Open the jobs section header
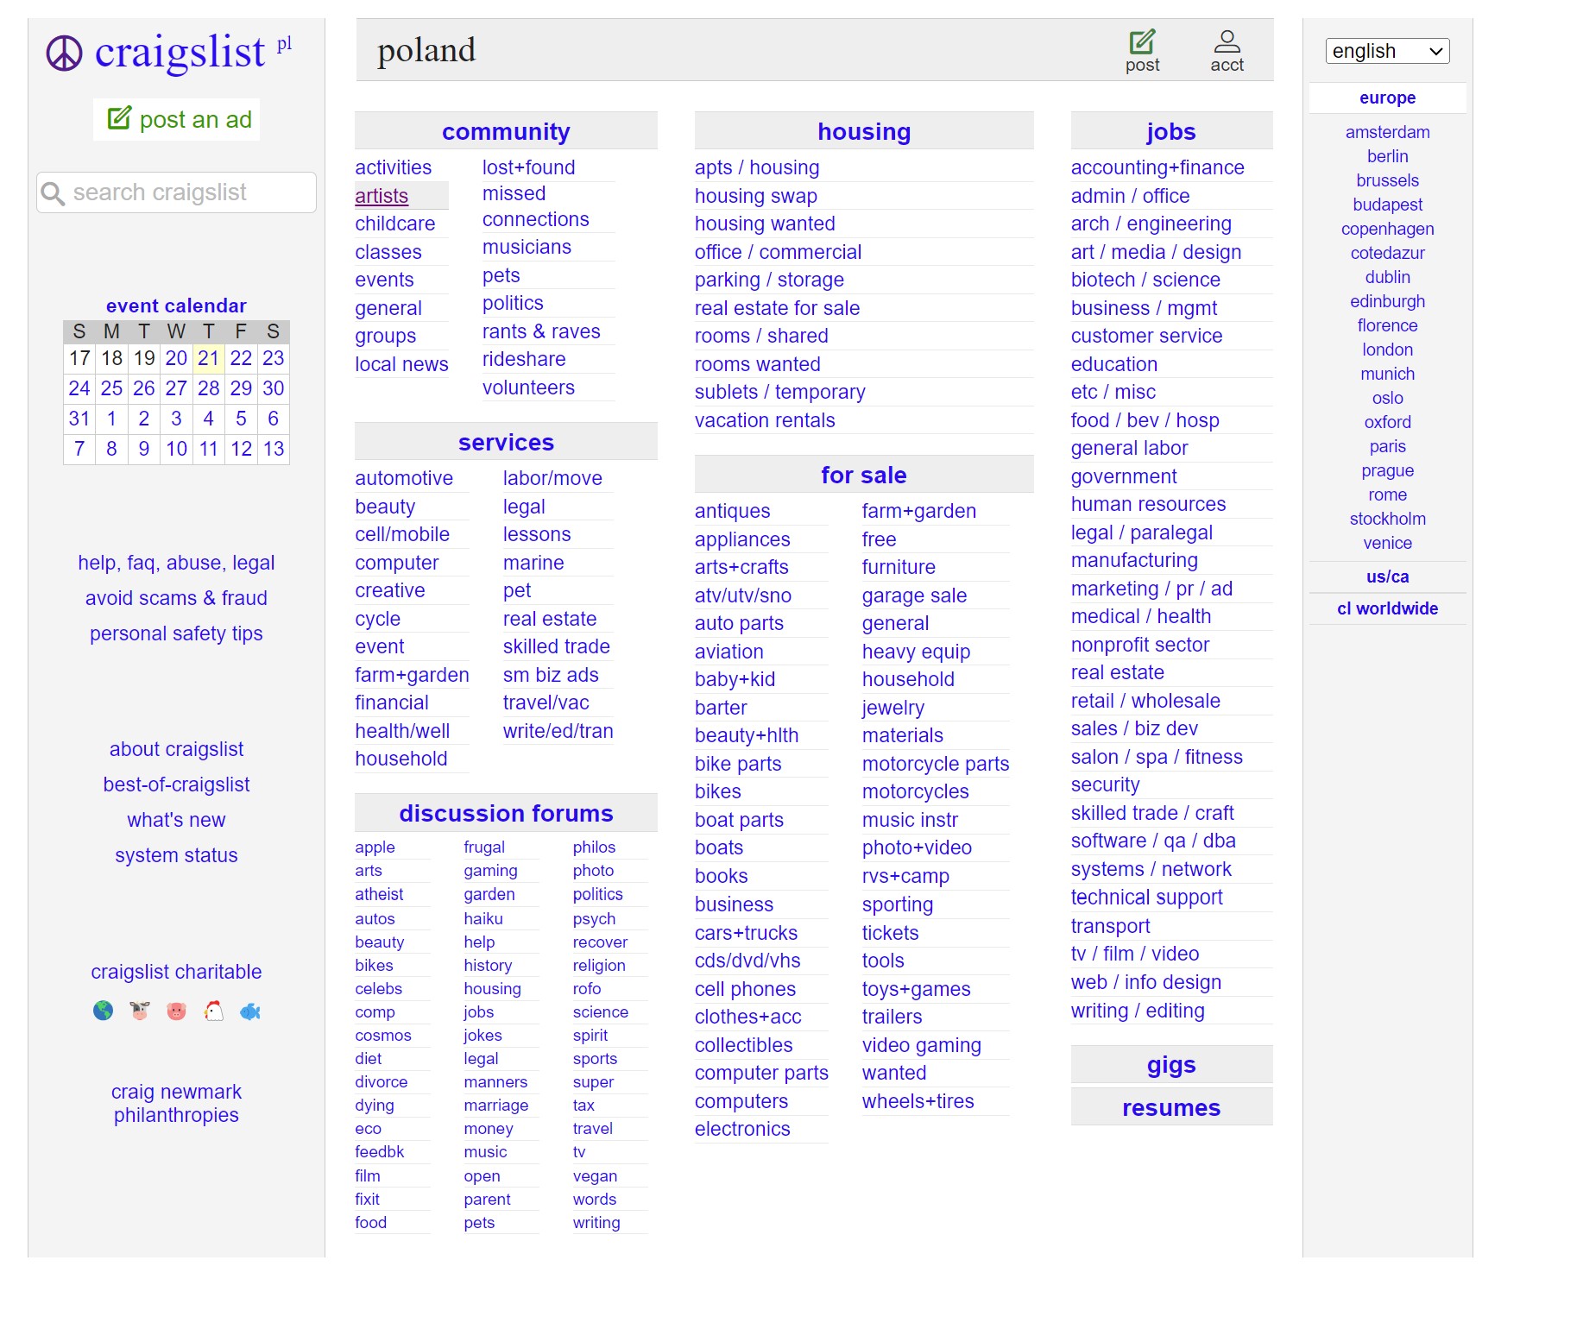The image size is (1583, 1342). coord(1171,131)
